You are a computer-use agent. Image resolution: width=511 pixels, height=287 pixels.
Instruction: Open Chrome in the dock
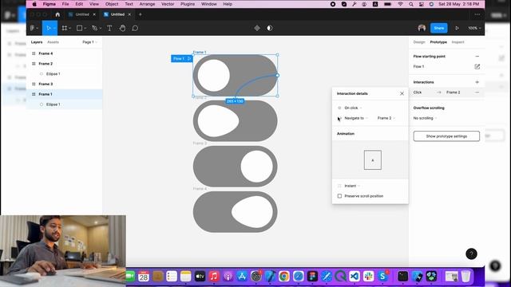point(284,277)
